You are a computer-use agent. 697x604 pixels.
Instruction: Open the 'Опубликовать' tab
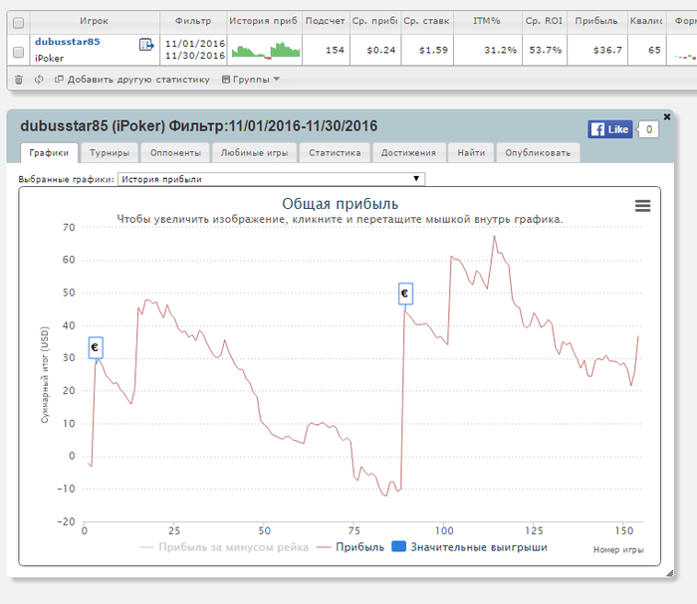point(538,153)
